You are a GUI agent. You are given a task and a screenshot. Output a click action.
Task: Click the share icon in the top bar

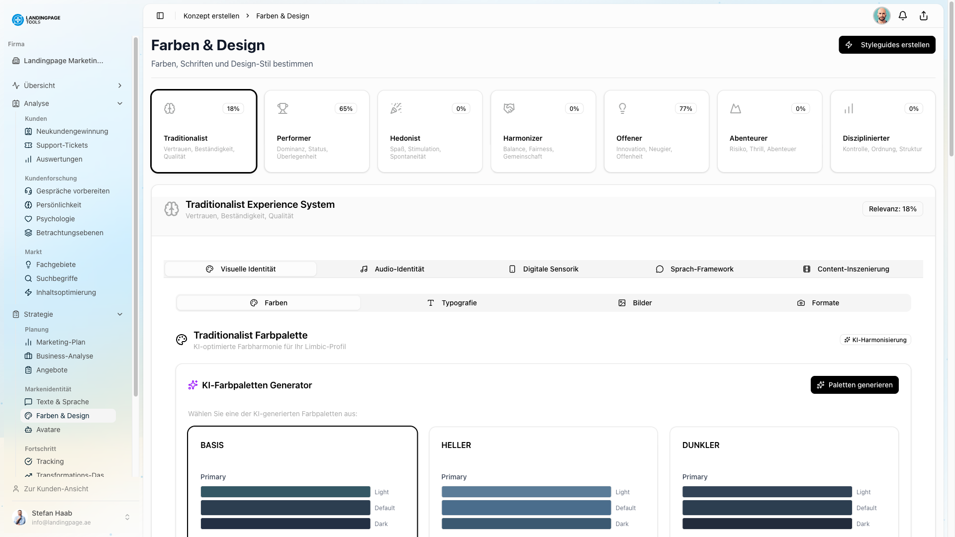(x=924, y=15)
